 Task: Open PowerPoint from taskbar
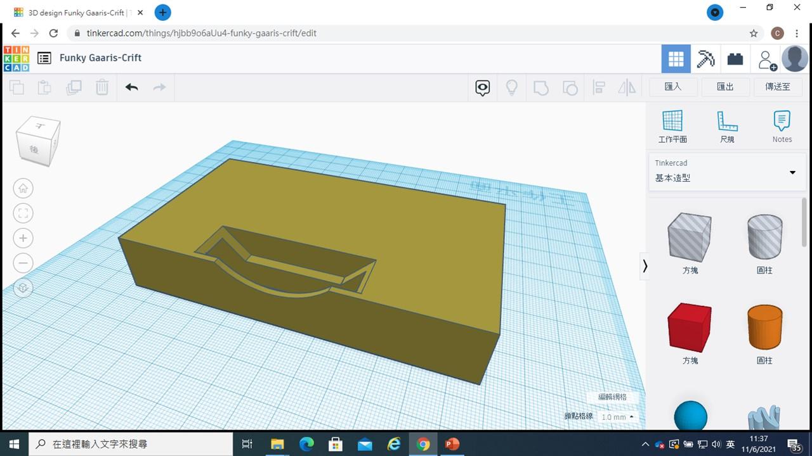coord(452,444)
